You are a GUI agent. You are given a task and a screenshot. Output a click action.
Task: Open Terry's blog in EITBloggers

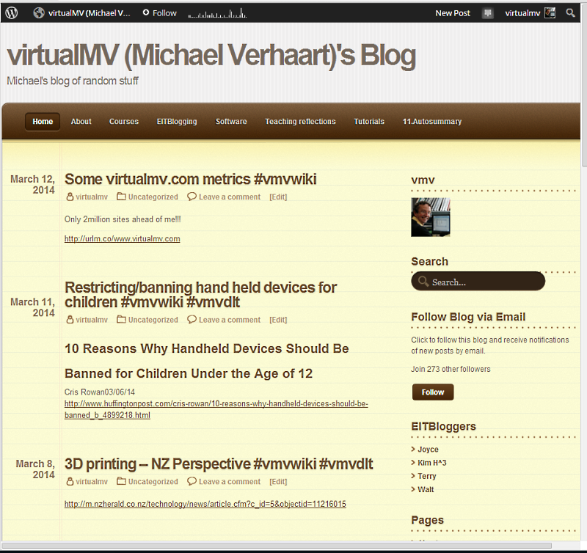coord(427,476)
